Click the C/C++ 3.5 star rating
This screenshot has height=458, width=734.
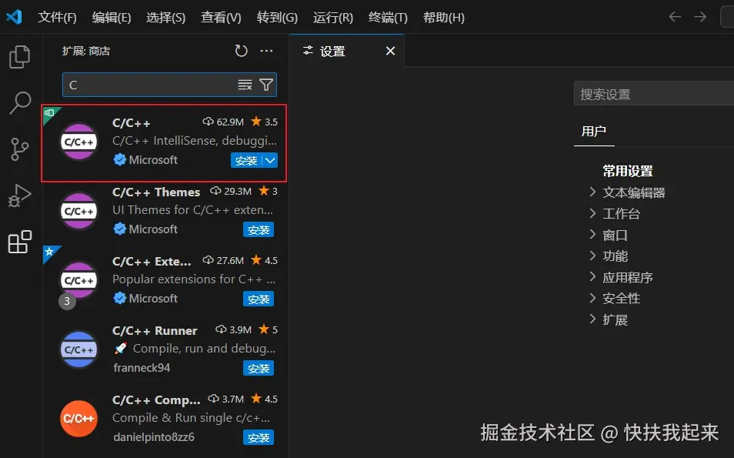[265, 122]
